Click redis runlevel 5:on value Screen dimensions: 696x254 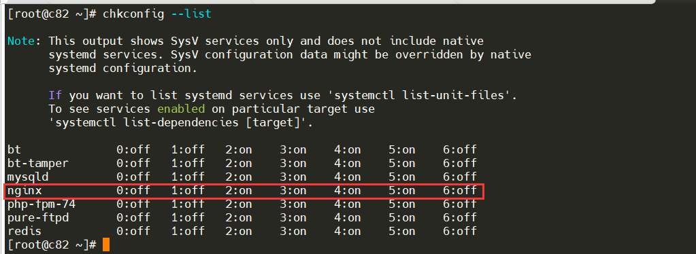(x=401, y=231)
